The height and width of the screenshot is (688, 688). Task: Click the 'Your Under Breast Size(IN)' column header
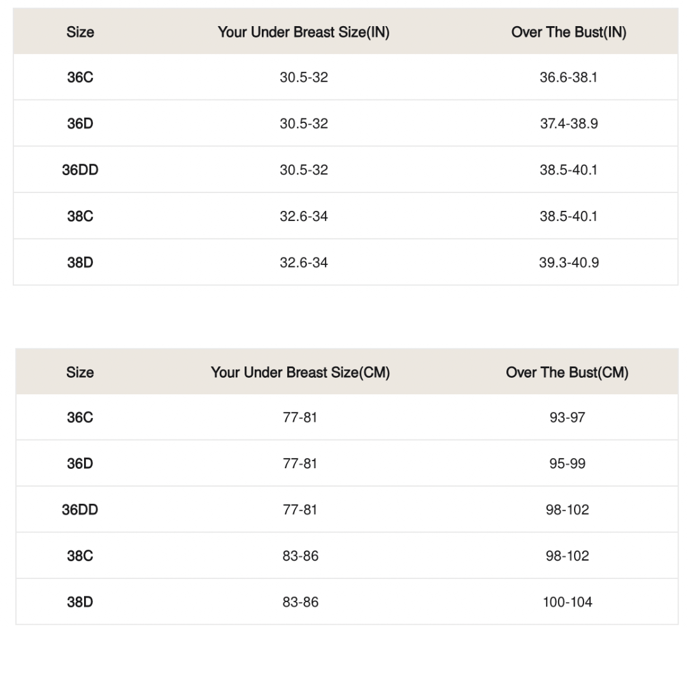tap(303, 32)
